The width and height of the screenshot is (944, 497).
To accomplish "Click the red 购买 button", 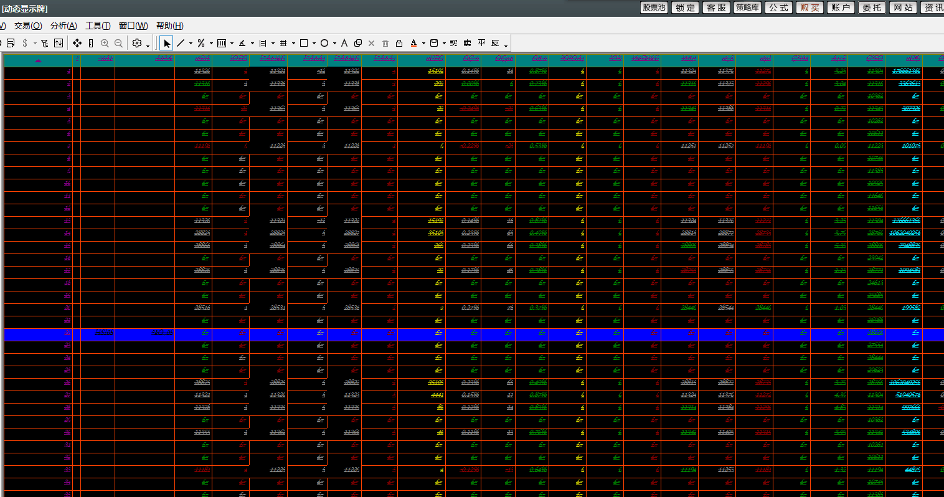I will (x=809, y=7).
